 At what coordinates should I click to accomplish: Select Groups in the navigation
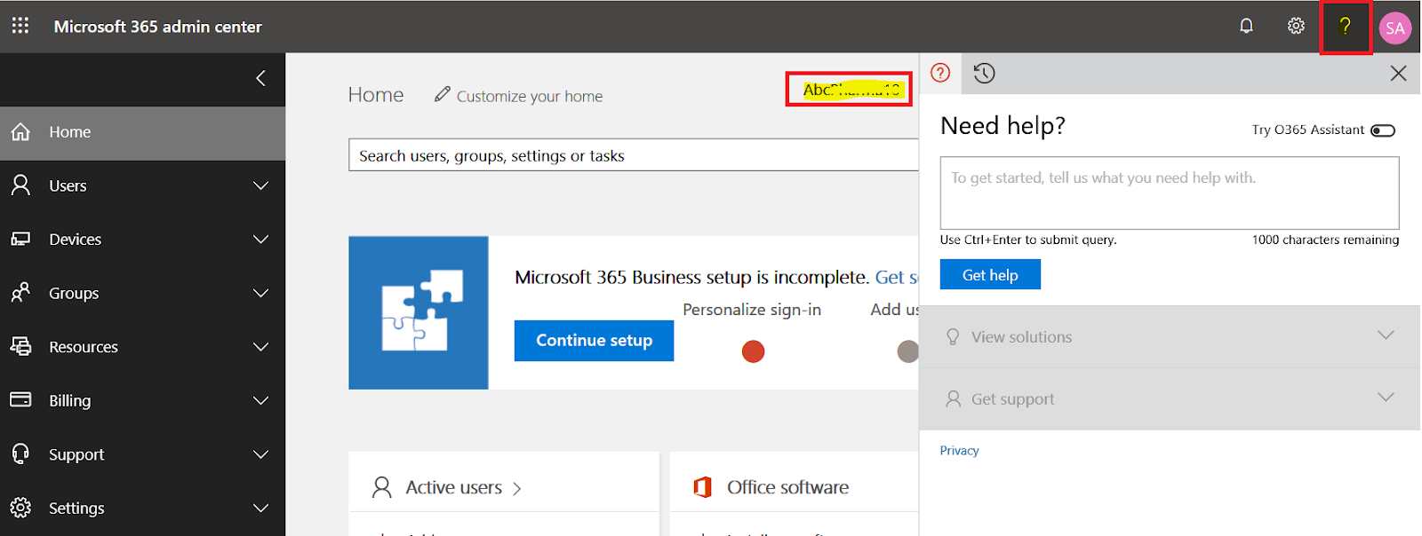coord(142,293)
